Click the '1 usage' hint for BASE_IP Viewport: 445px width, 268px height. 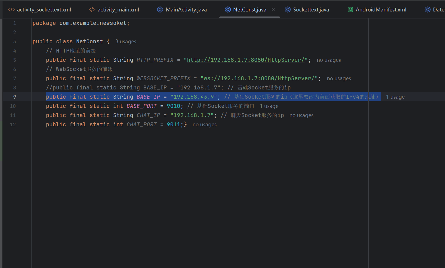point(395,97)
